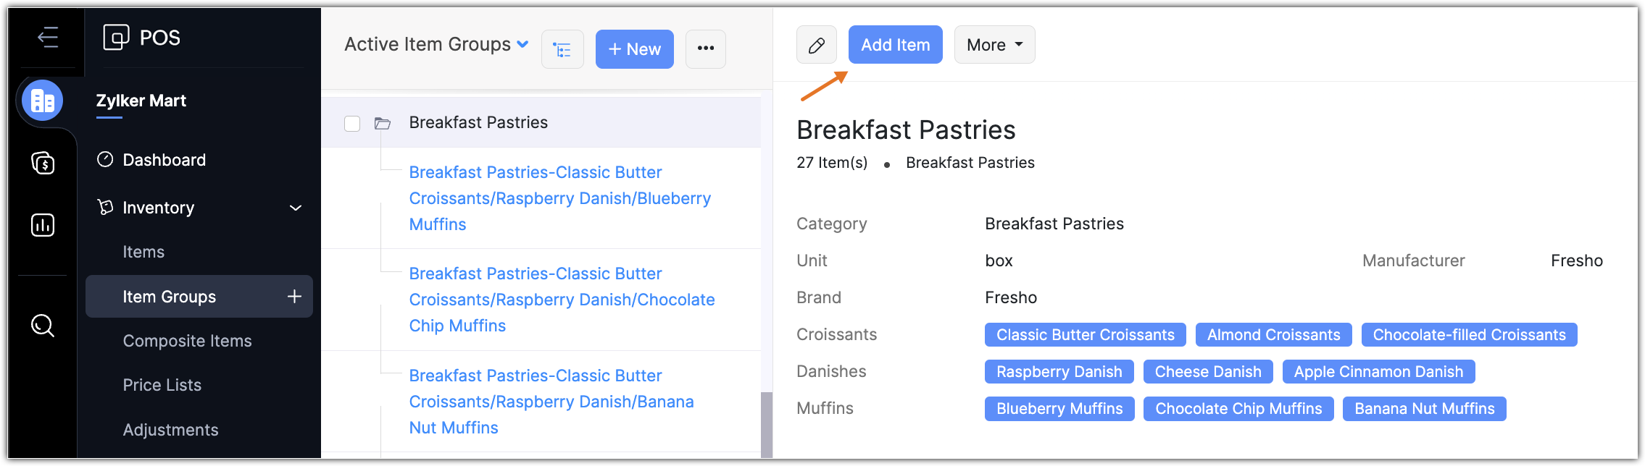Viewport: 1645px width, 466px height.
Task: Collapse the Inventory section chevron
Action: (x=296, y=208)
